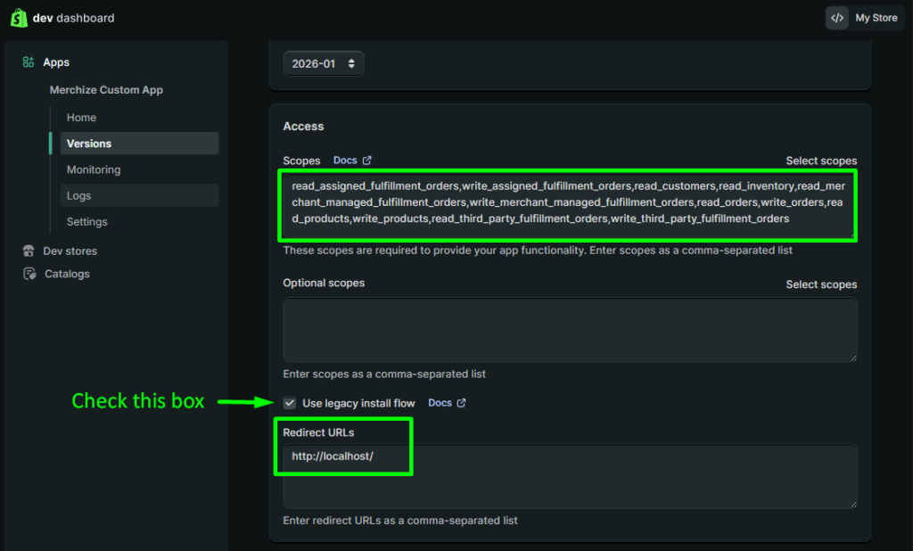This screenshot has width=913, height=551.
Task: Go to the Home section
Action: click(x=81, y=118)
